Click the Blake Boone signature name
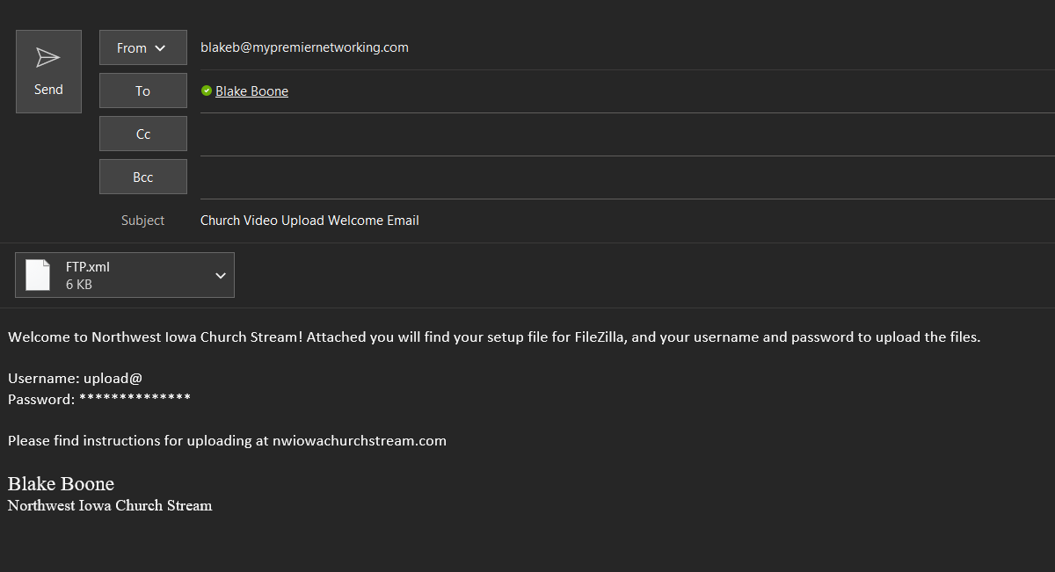Screen dimensions: 1055x572 click(x=61, y=484)
